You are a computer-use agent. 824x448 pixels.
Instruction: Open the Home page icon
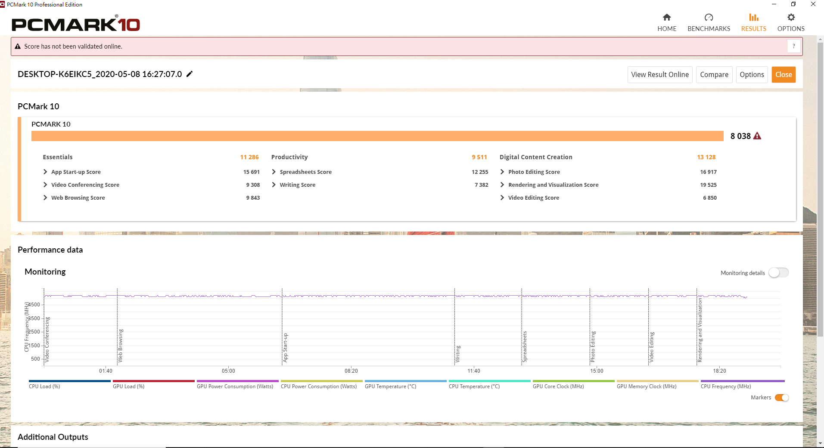coord(667,17)
